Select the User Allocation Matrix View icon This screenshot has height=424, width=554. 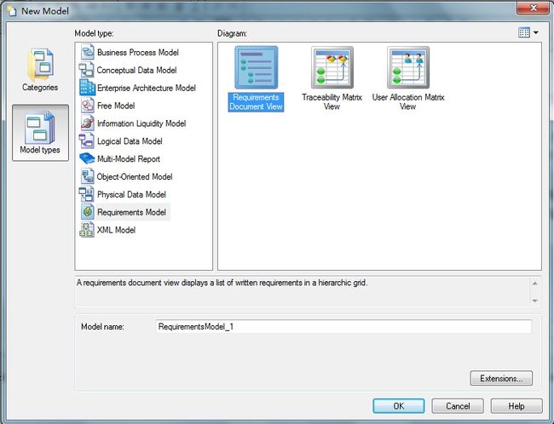408,67
